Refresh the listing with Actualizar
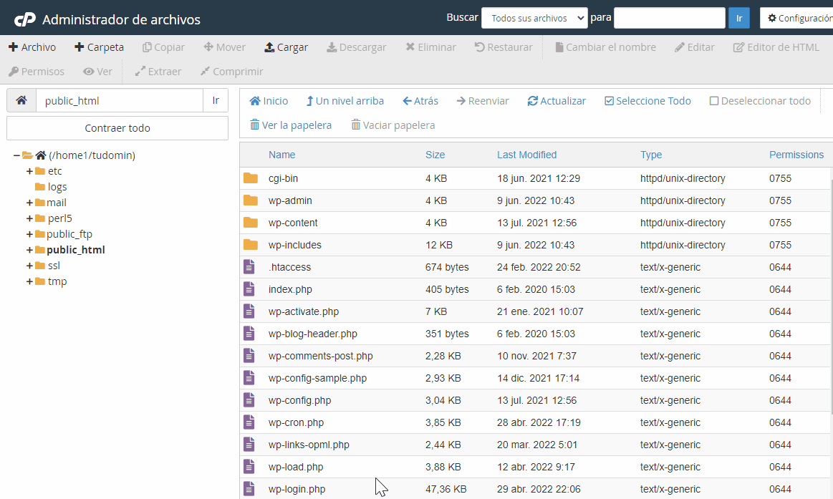 point(557,101)
